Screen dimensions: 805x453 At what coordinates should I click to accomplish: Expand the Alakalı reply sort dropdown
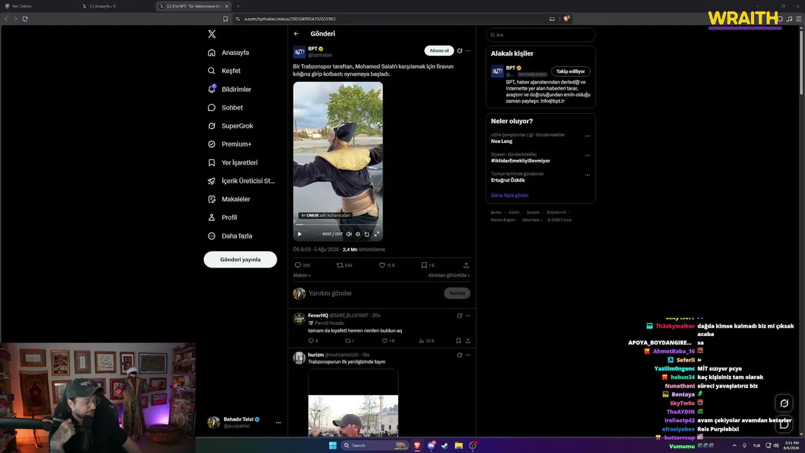point(302,276)
